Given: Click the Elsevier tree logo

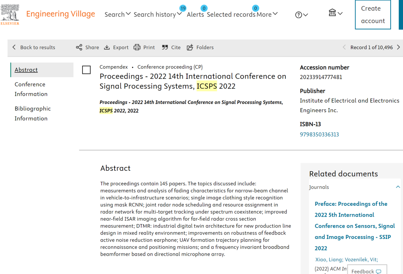Looking at the screenshot, I should 10,15.
